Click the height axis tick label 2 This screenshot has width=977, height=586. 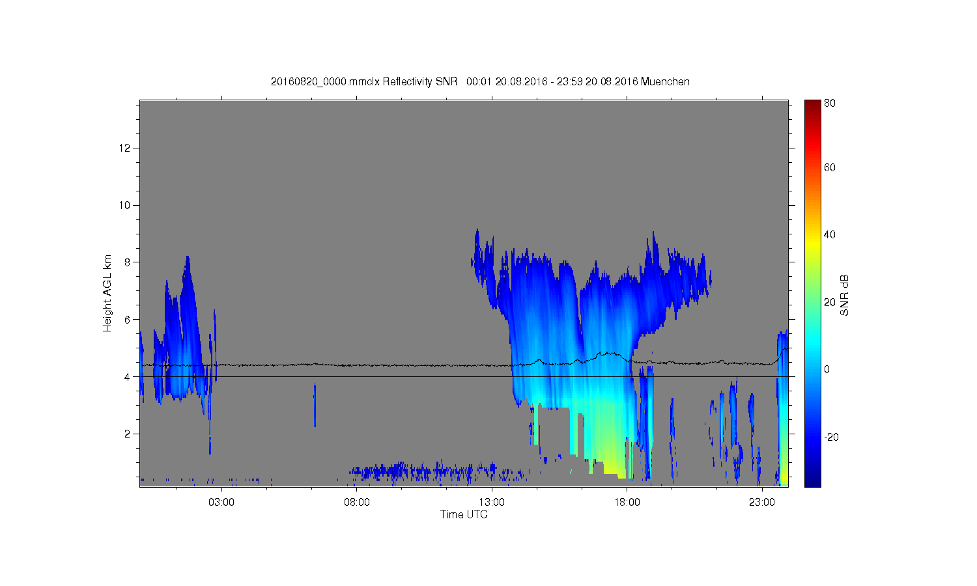tap(129, 434)
